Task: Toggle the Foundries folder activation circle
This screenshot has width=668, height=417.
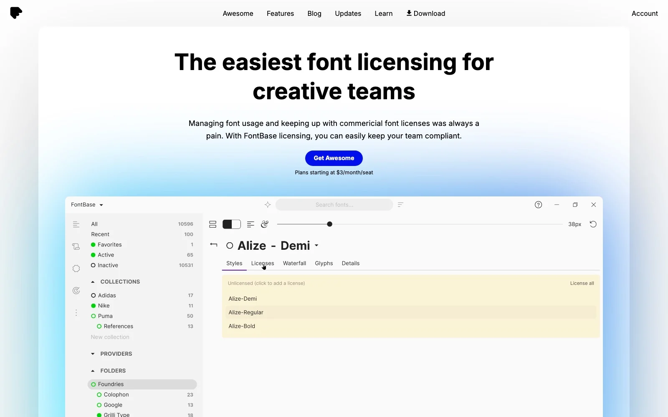Action: [x=94, y=384]
